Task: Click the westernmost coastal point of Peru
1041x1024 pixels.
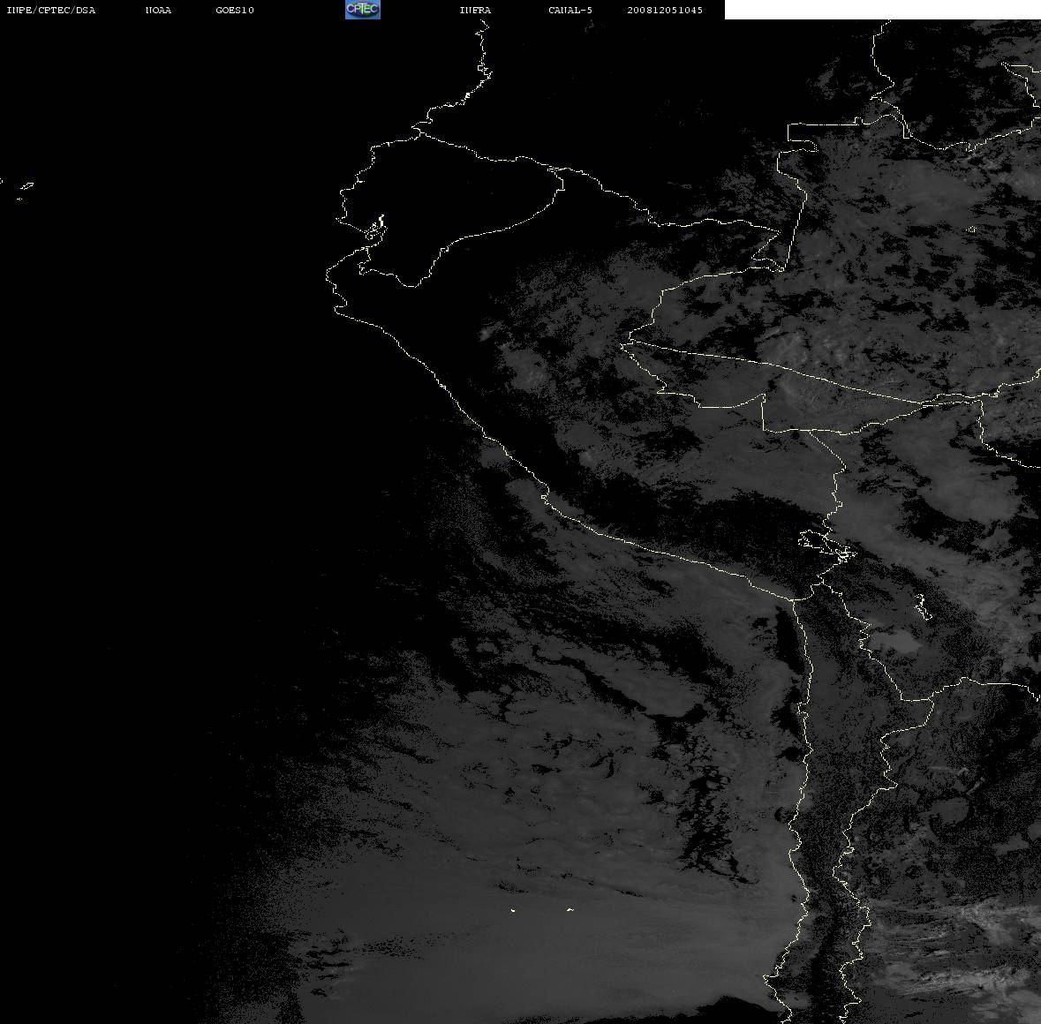Action: [x=328, y=274]
